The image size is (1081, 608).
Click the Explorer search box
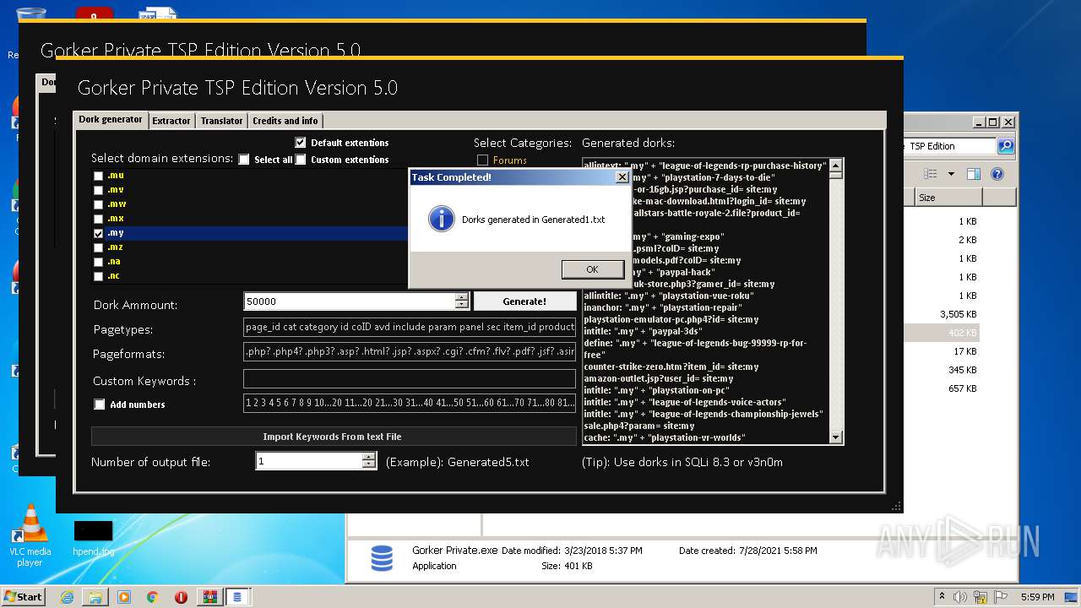[950, 146]
